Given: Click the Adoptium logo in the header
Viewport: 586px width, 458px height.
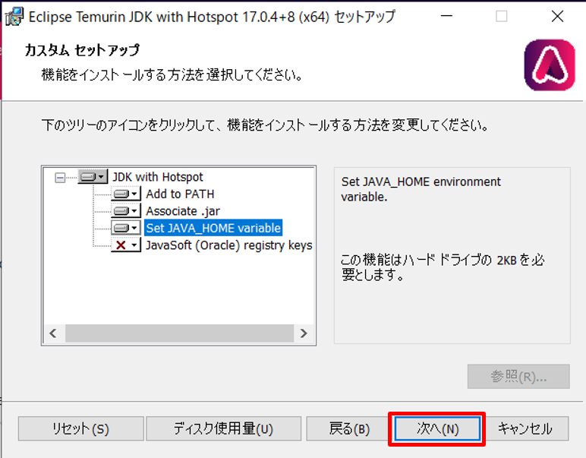Looking at the screenshot, I should (550, 65).
